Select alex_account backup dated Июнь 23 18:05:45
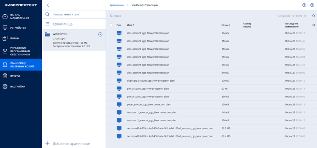 pos(211,41)
